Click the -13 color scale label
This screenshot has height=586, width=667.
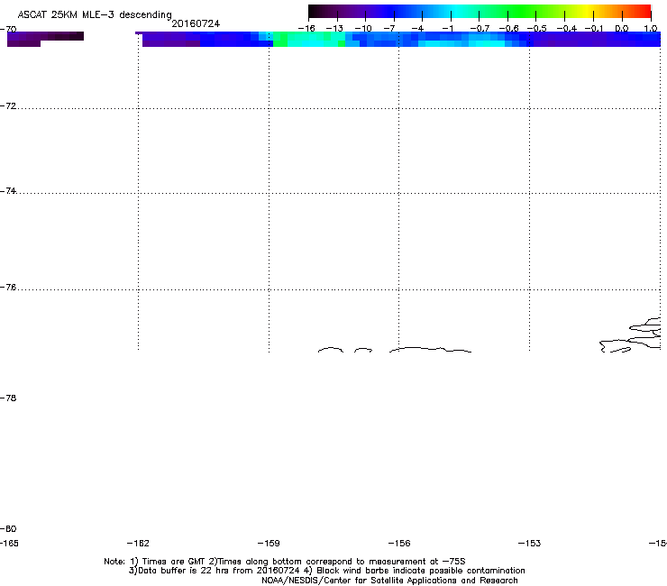coord(334,29)
